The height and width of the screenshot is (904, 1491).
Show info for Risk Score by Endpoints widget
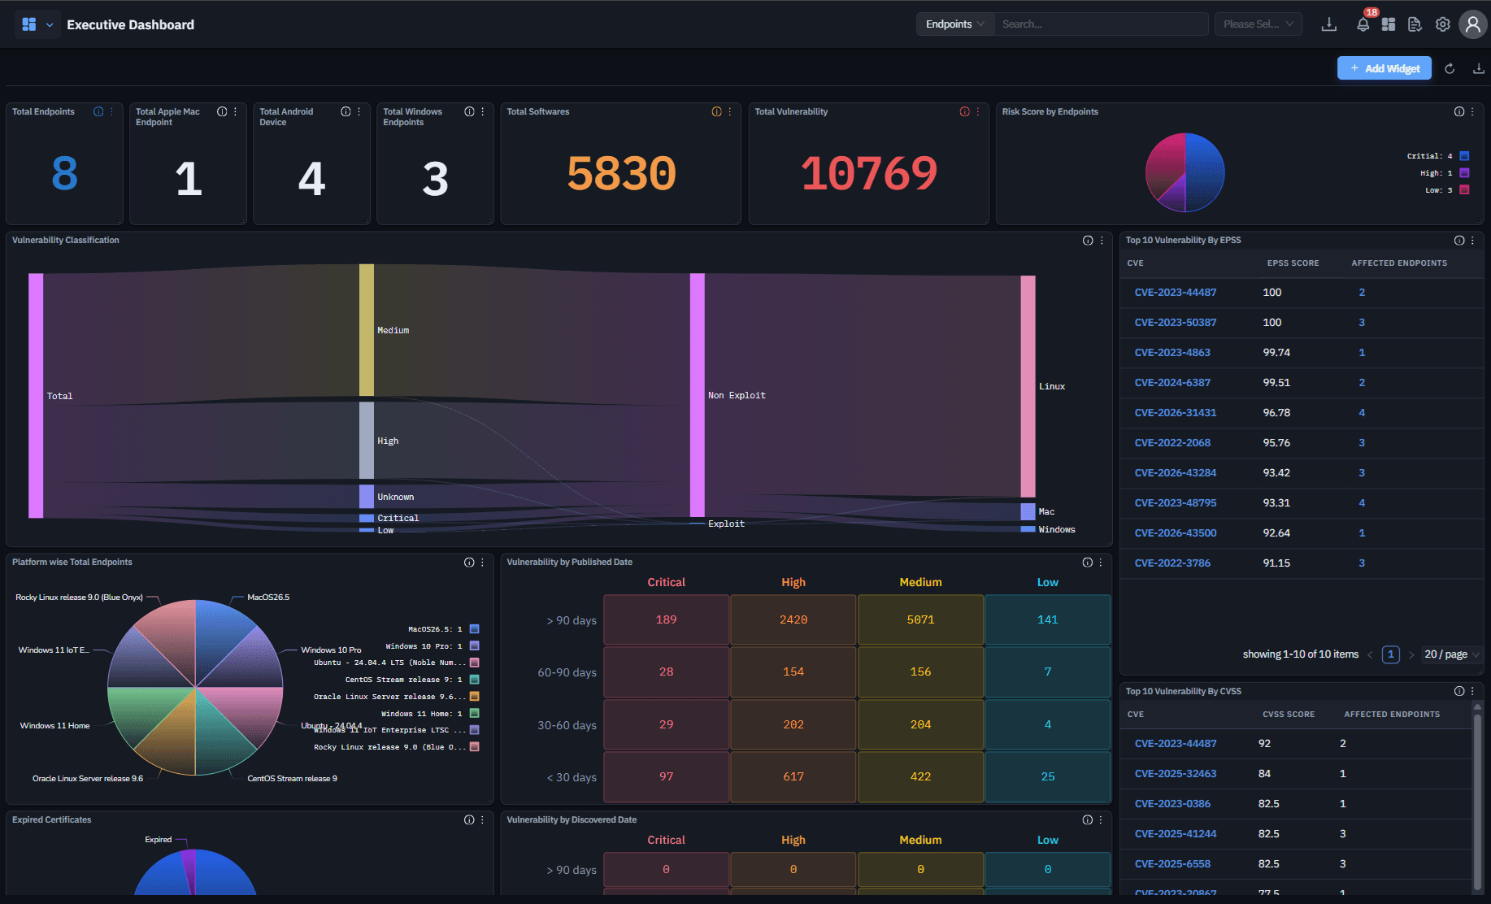(1459, 111)
